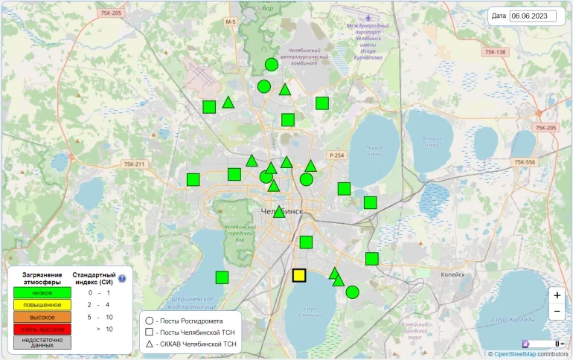Screen dimensions: 573x360
Task: Click the purple counter icon
Action: tap(526, 344)
